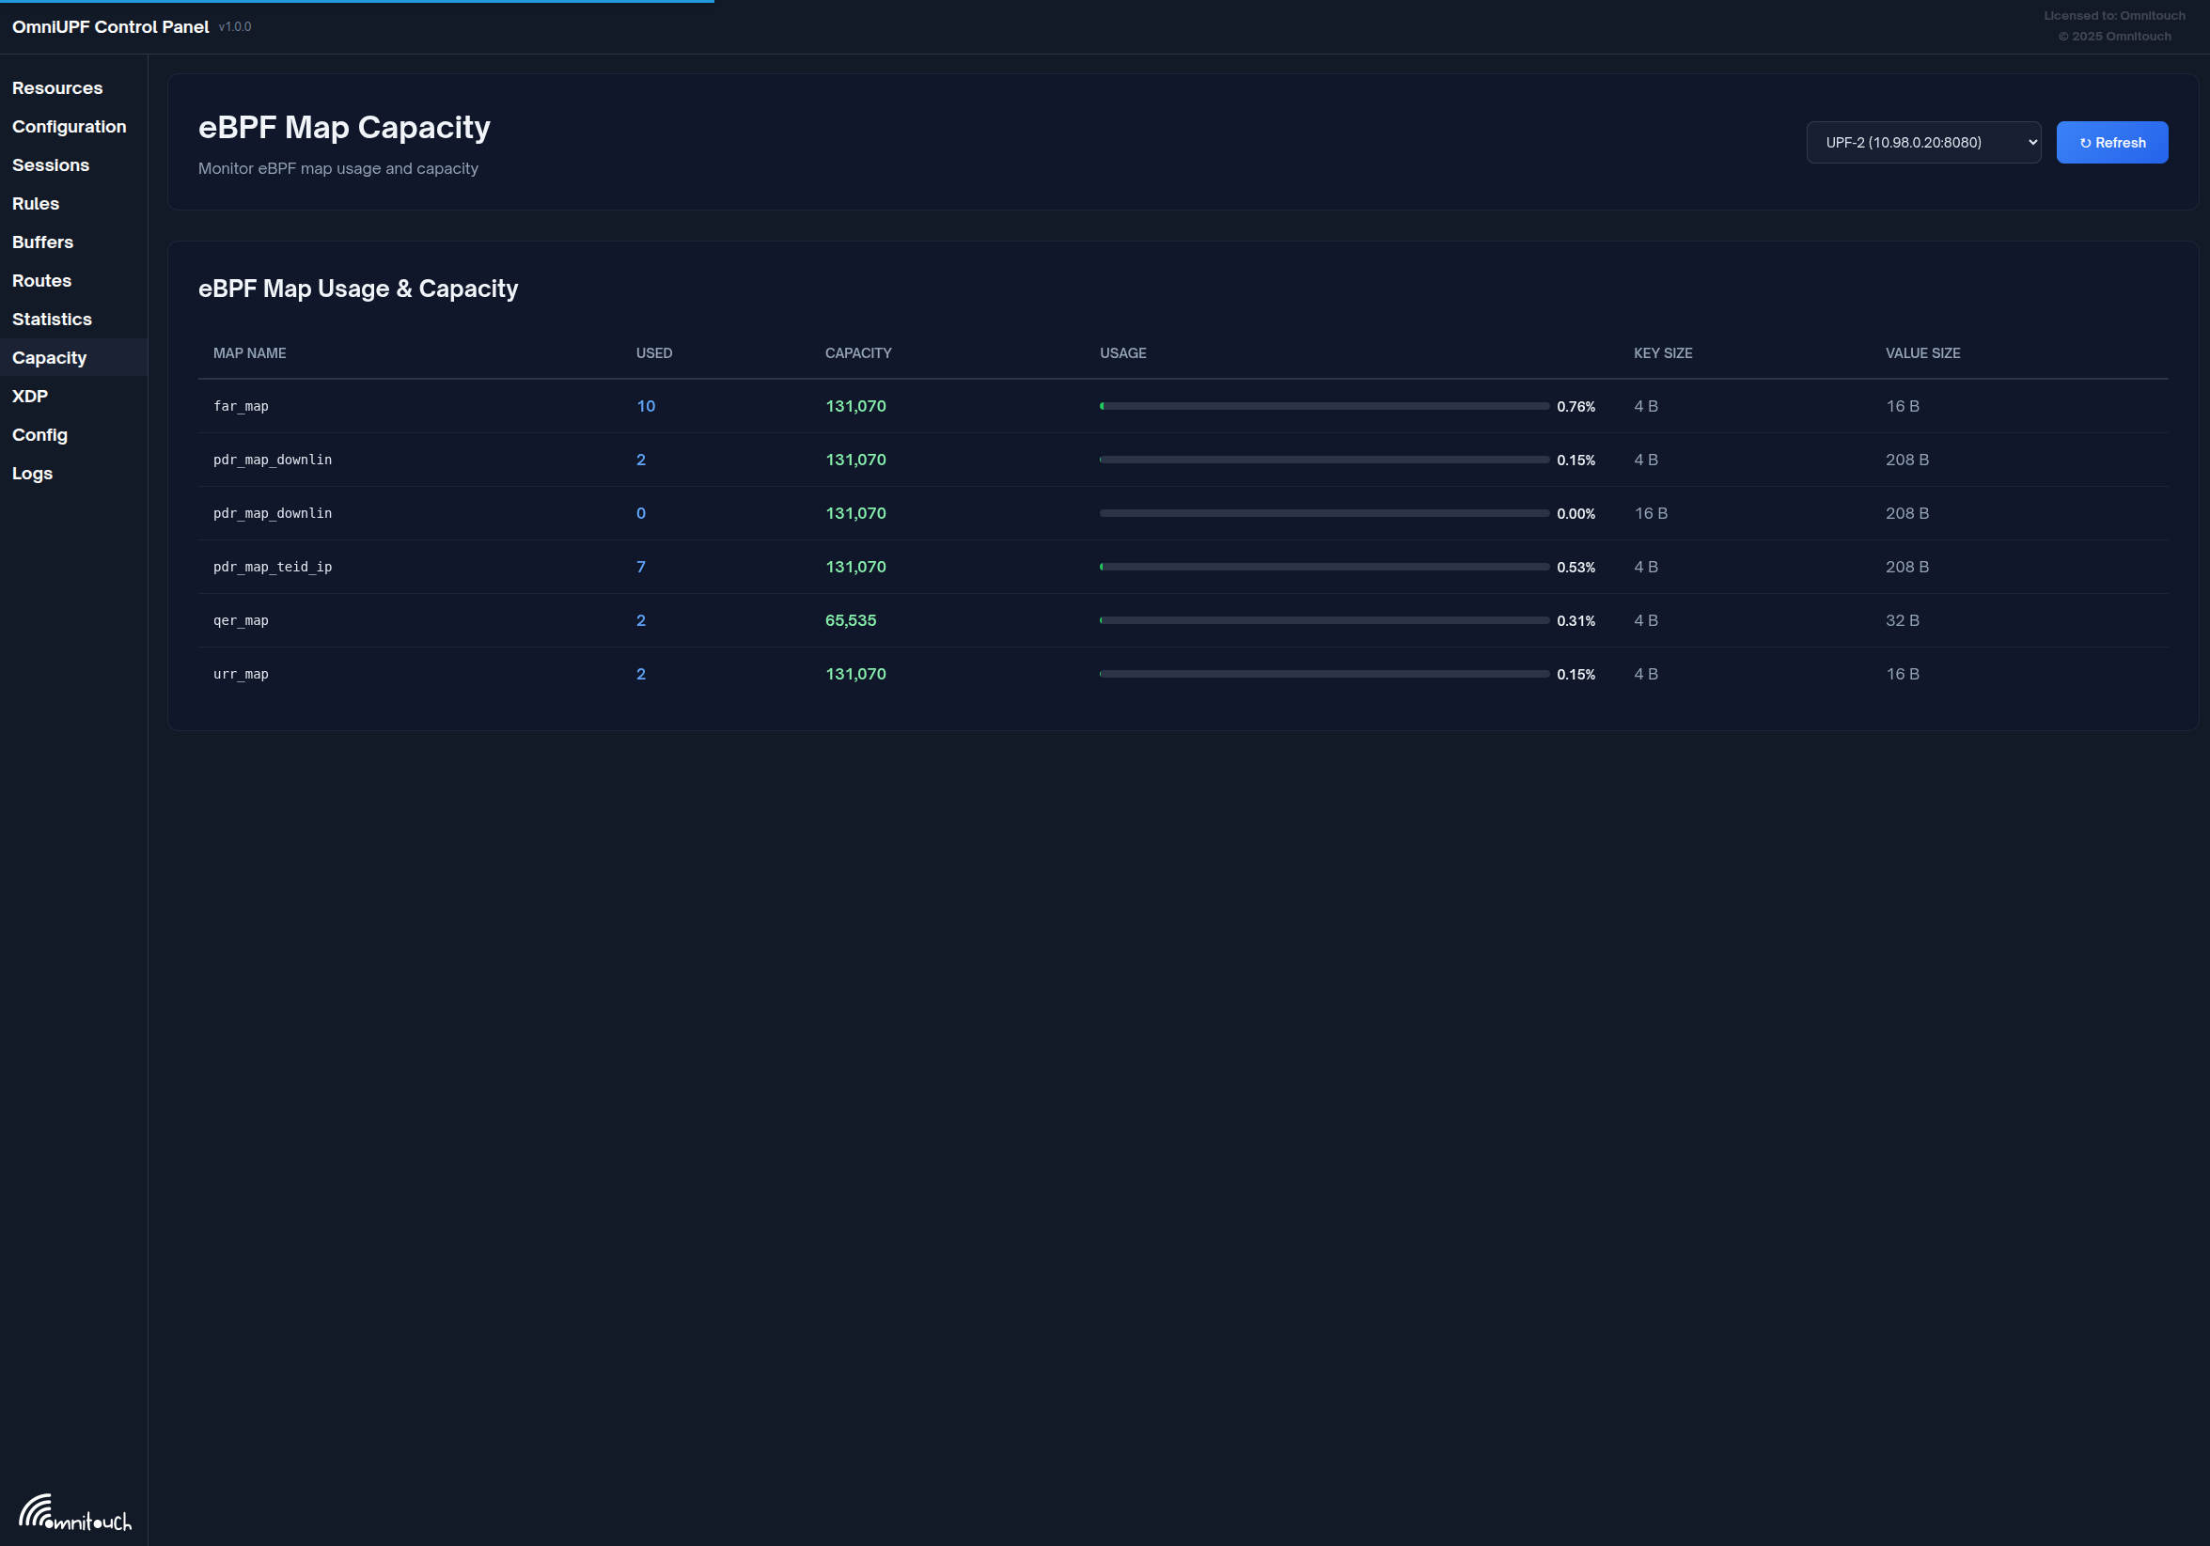Click the far_map usage progress bar
Screen dimensions: 2210x1546
coord(1324,406)
